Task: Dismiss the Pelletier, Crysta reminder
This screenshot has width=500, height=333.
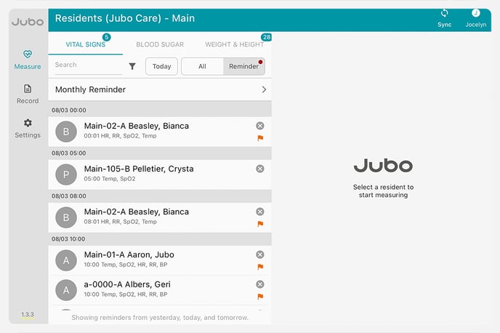Action: click(x=260, y=169)
